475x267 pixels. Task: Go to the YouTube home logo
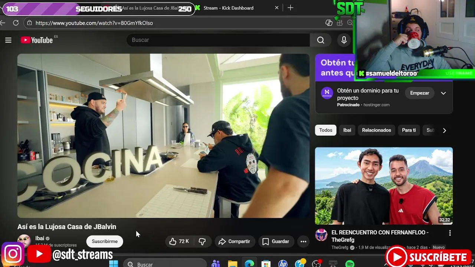point(36,40)
